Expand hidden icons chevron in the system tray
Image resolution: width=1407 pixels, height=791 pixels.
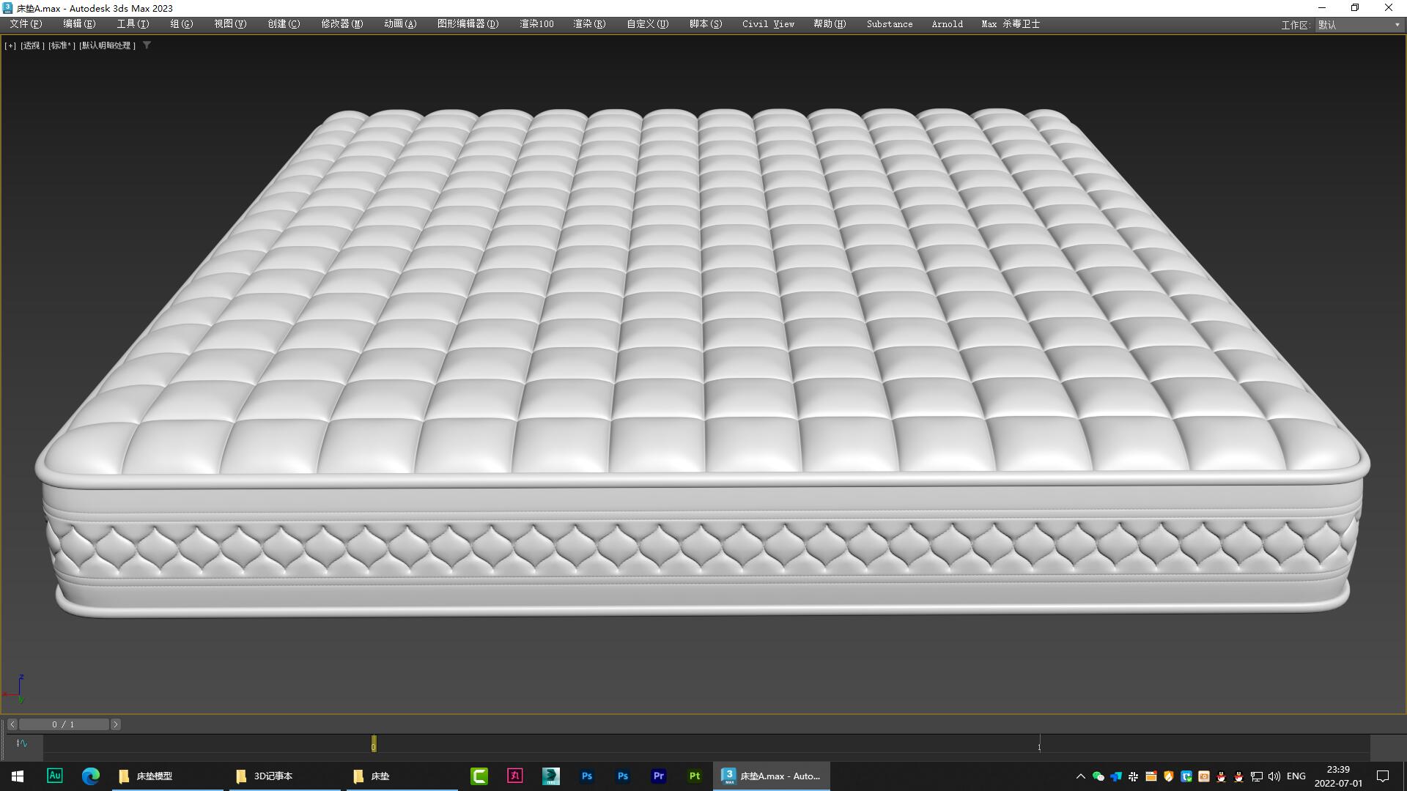1081,776
